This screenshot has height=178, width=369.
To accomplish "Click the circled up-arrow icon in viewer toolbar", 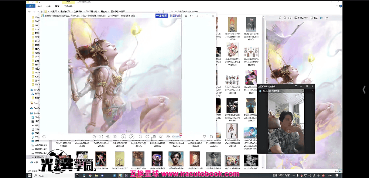I will (168, 137).
